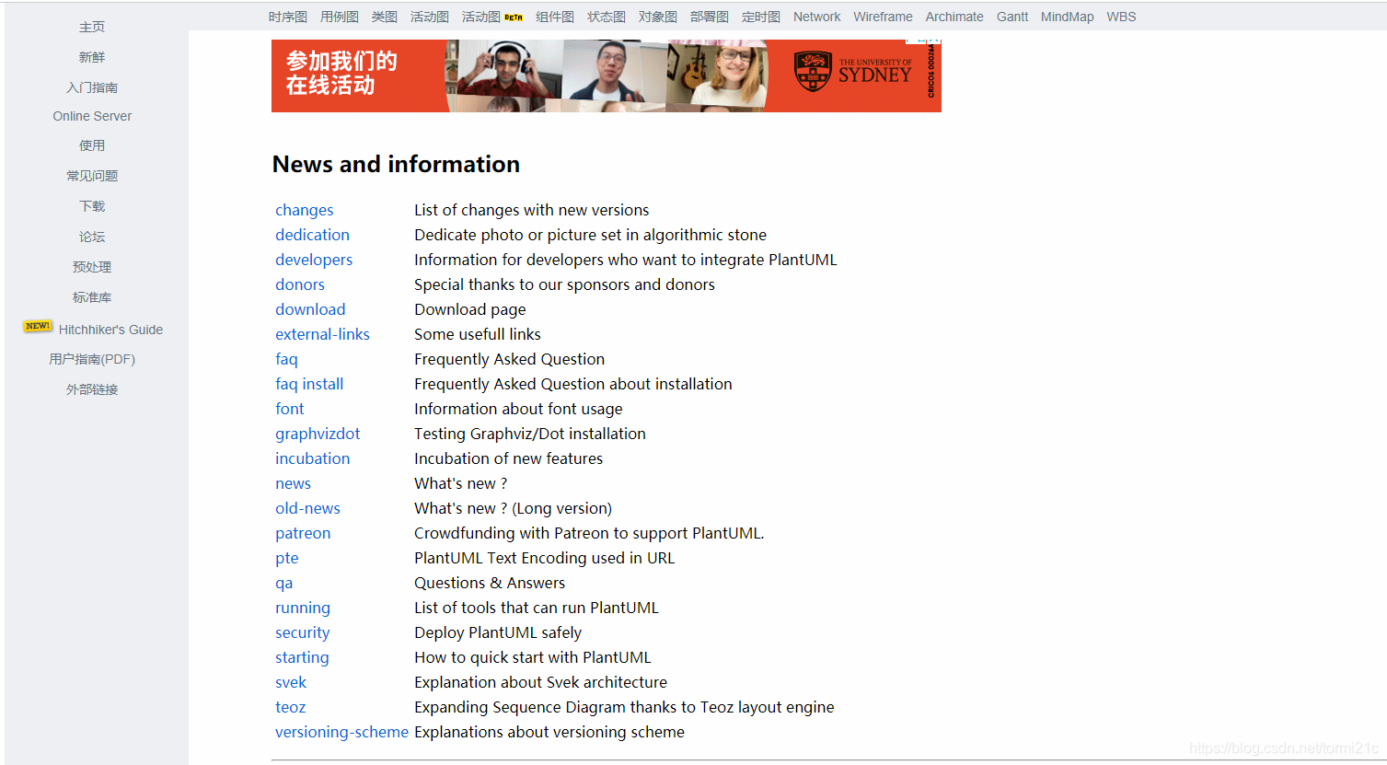
Task: Open 入门指南 in the sidebar
Action: 92,87
